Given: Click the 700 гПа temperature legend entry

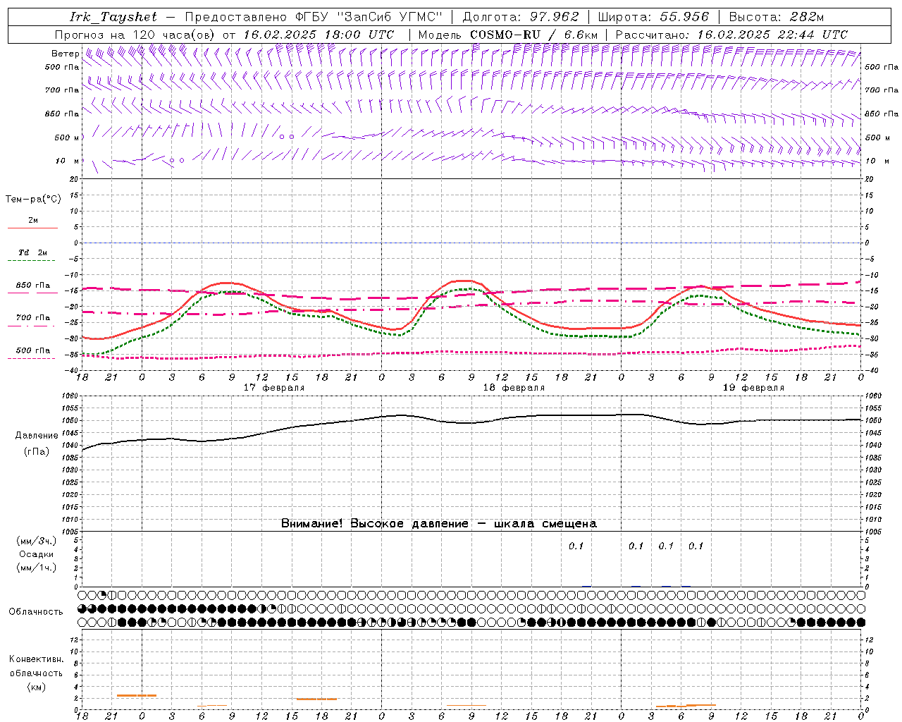Looking at the screenshot, I should [x=33, y=318].
